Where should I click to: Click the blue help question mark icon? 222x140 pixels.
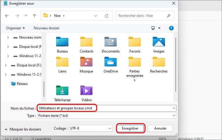[171, 28]
